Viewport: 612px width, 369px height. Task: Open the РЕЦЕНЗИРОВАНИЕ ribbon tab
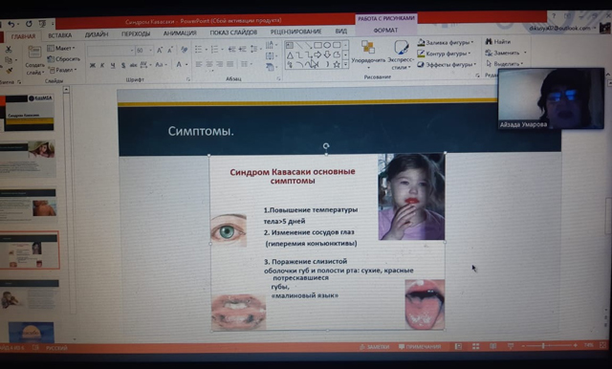(295, 32)
